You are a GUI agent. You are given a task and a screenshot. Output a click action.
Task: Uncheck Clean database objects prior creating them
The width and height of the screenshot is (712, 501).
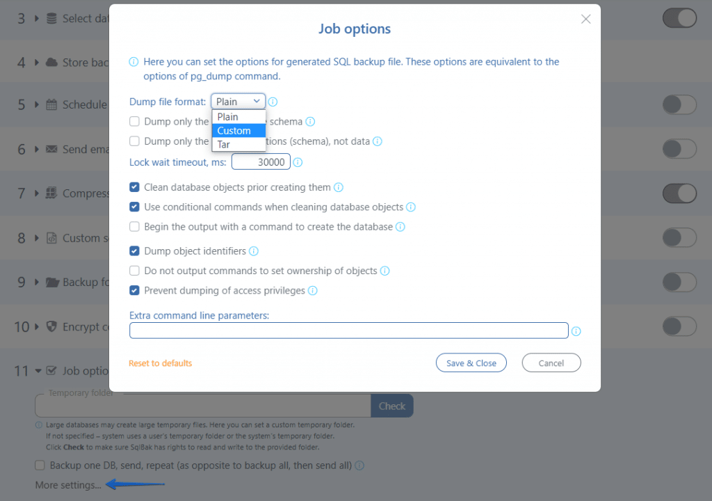pyautogui.click(x=135, y=187)
